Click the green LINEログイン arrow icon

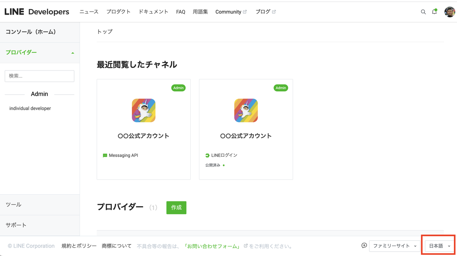(207, 156)
